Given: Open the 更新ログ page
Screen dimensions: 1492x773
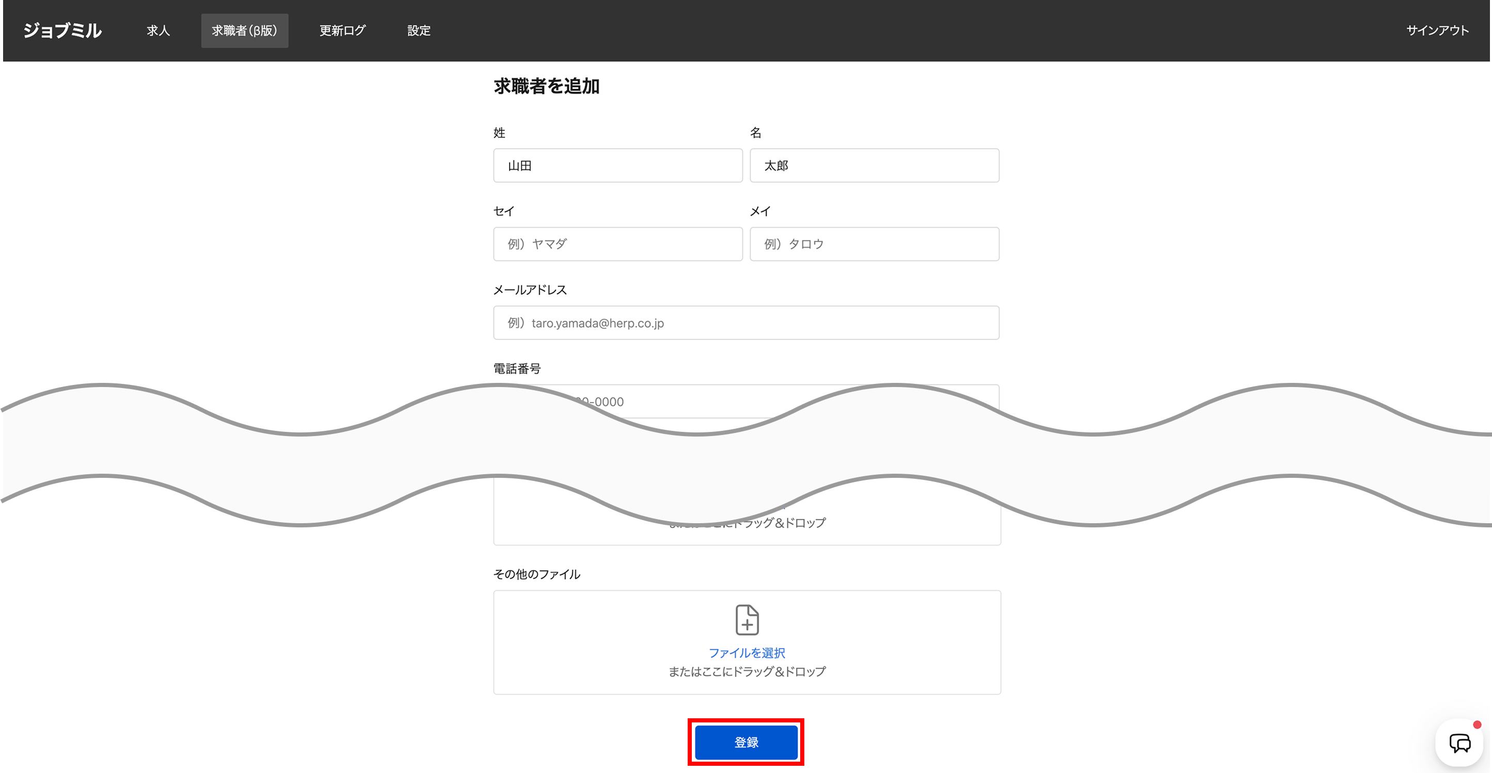Looking at the screenshot, I should coord(342,30).
